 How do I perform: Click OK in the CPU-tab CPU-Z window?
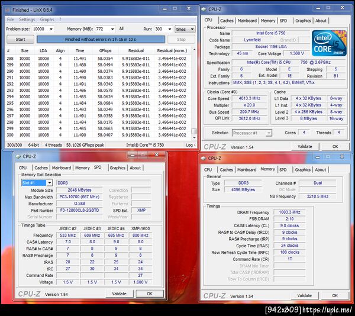(x=335, y=146)
